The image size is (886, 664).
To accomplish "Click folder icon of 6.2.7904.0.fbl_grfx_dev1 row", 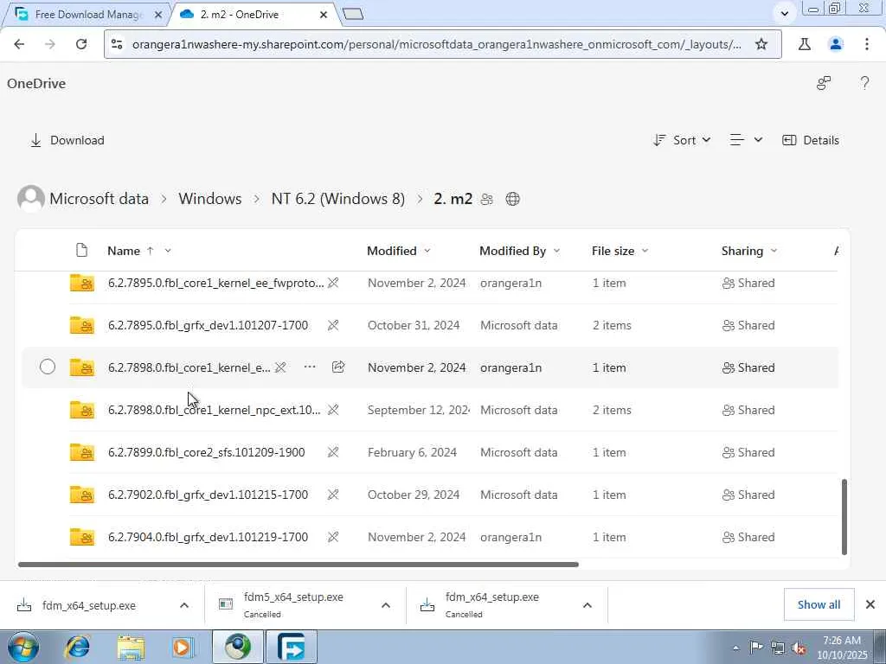I will click(82, 537).
